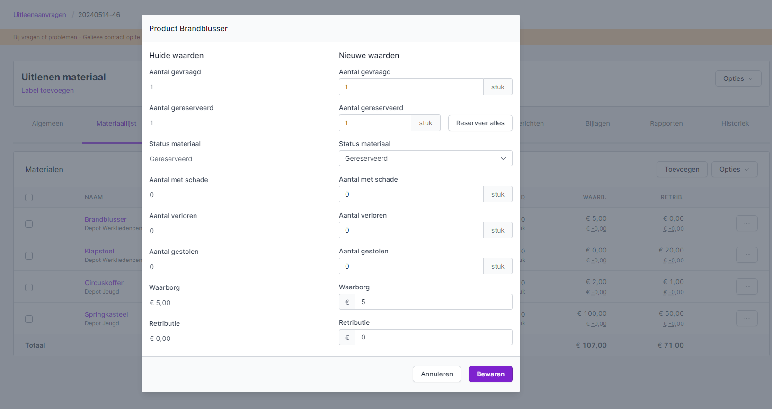The height and width of the screenshot is (409, 772).
Task: Open the Uitleenaanvragen breadcrumb link
Action: (x=40, y=15)
